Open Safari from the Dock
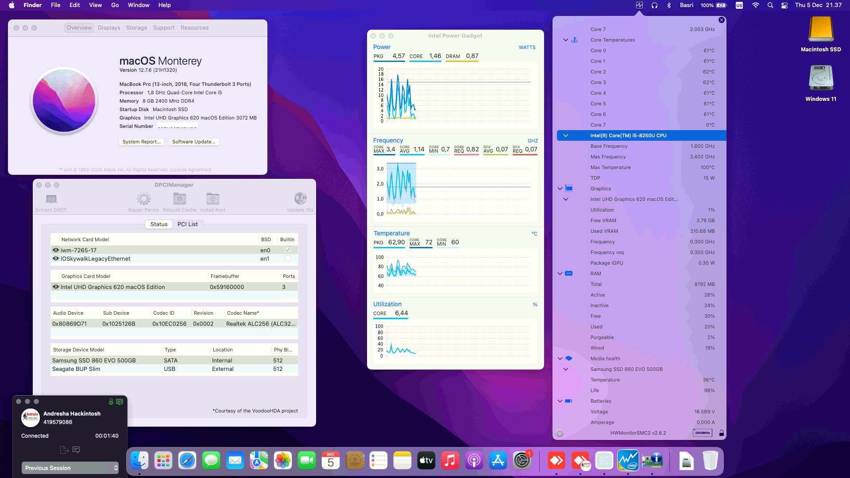The width and height of the screenshot is (850, 478). 187,461
